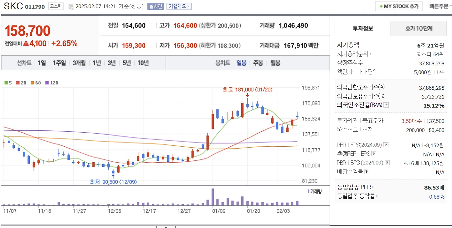The image size is (452, 228).
Task: Select the 1일 line chart period
Action: (42, 63)
